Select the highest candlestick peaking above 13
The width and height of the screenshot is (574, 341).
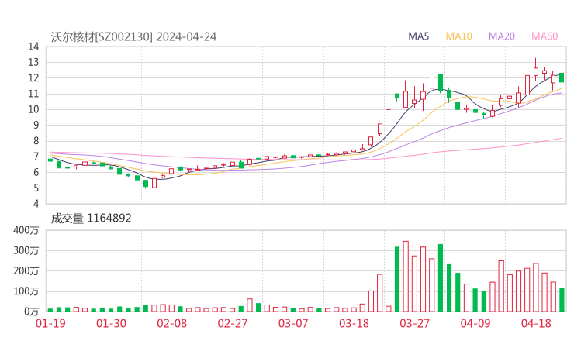tap(536, 69)
